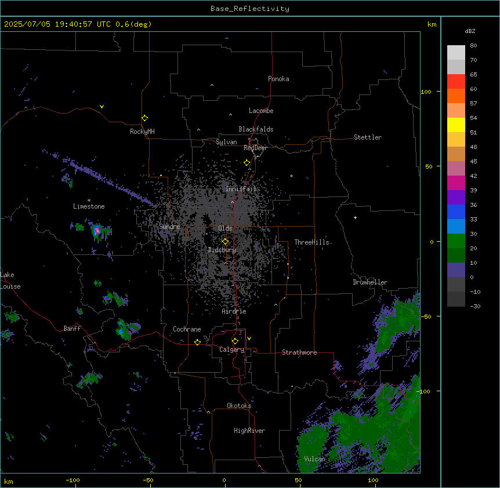Click the Limestone label
Viewport: 500px width, 488px height.
89,206
